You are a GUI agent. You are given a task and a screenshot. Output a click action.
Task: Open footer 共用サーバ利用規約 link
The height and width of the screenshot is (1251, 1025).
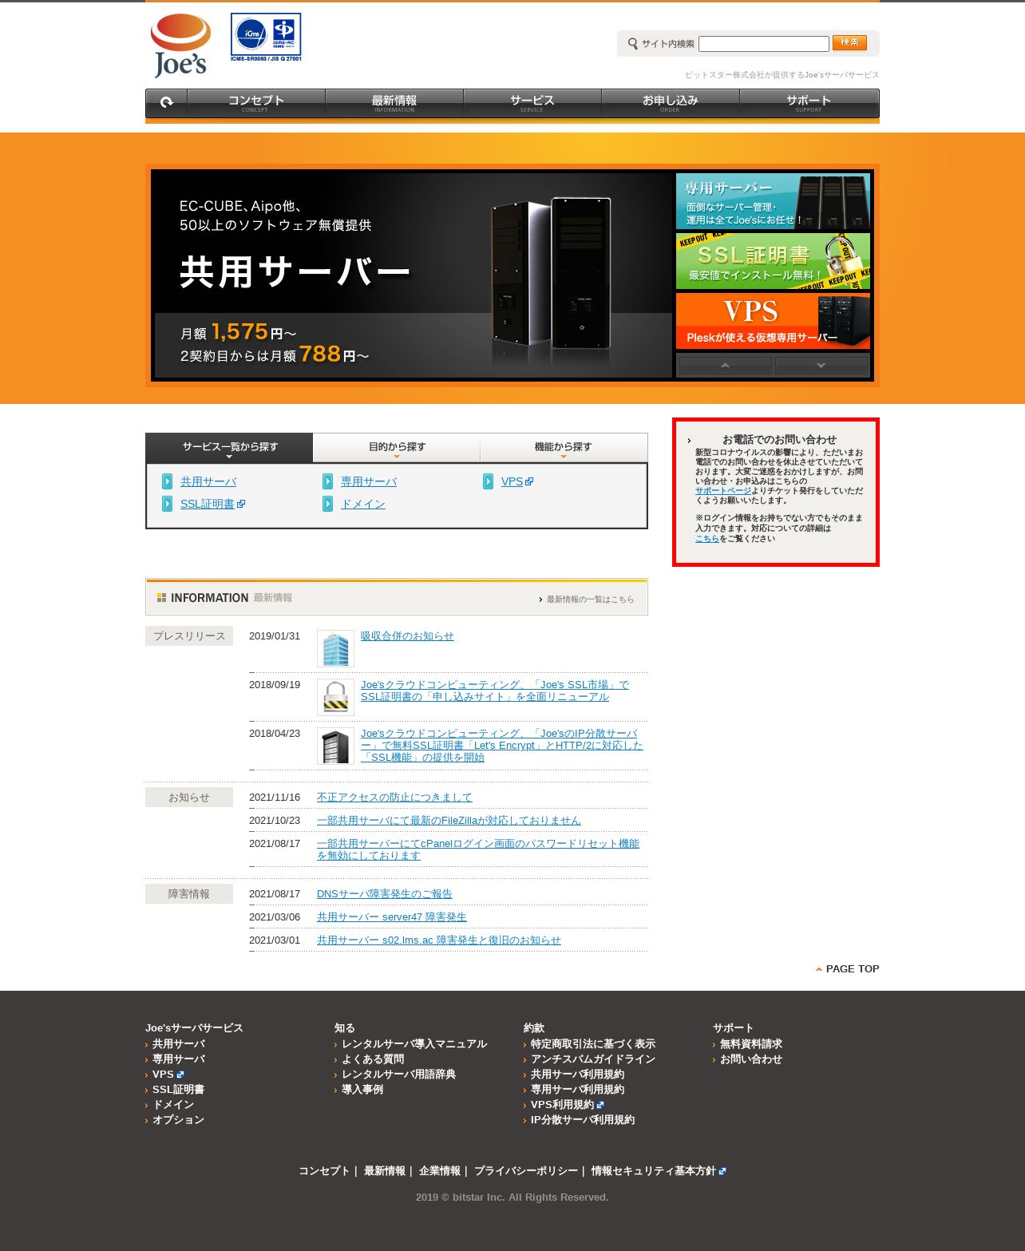point(578,1075)
